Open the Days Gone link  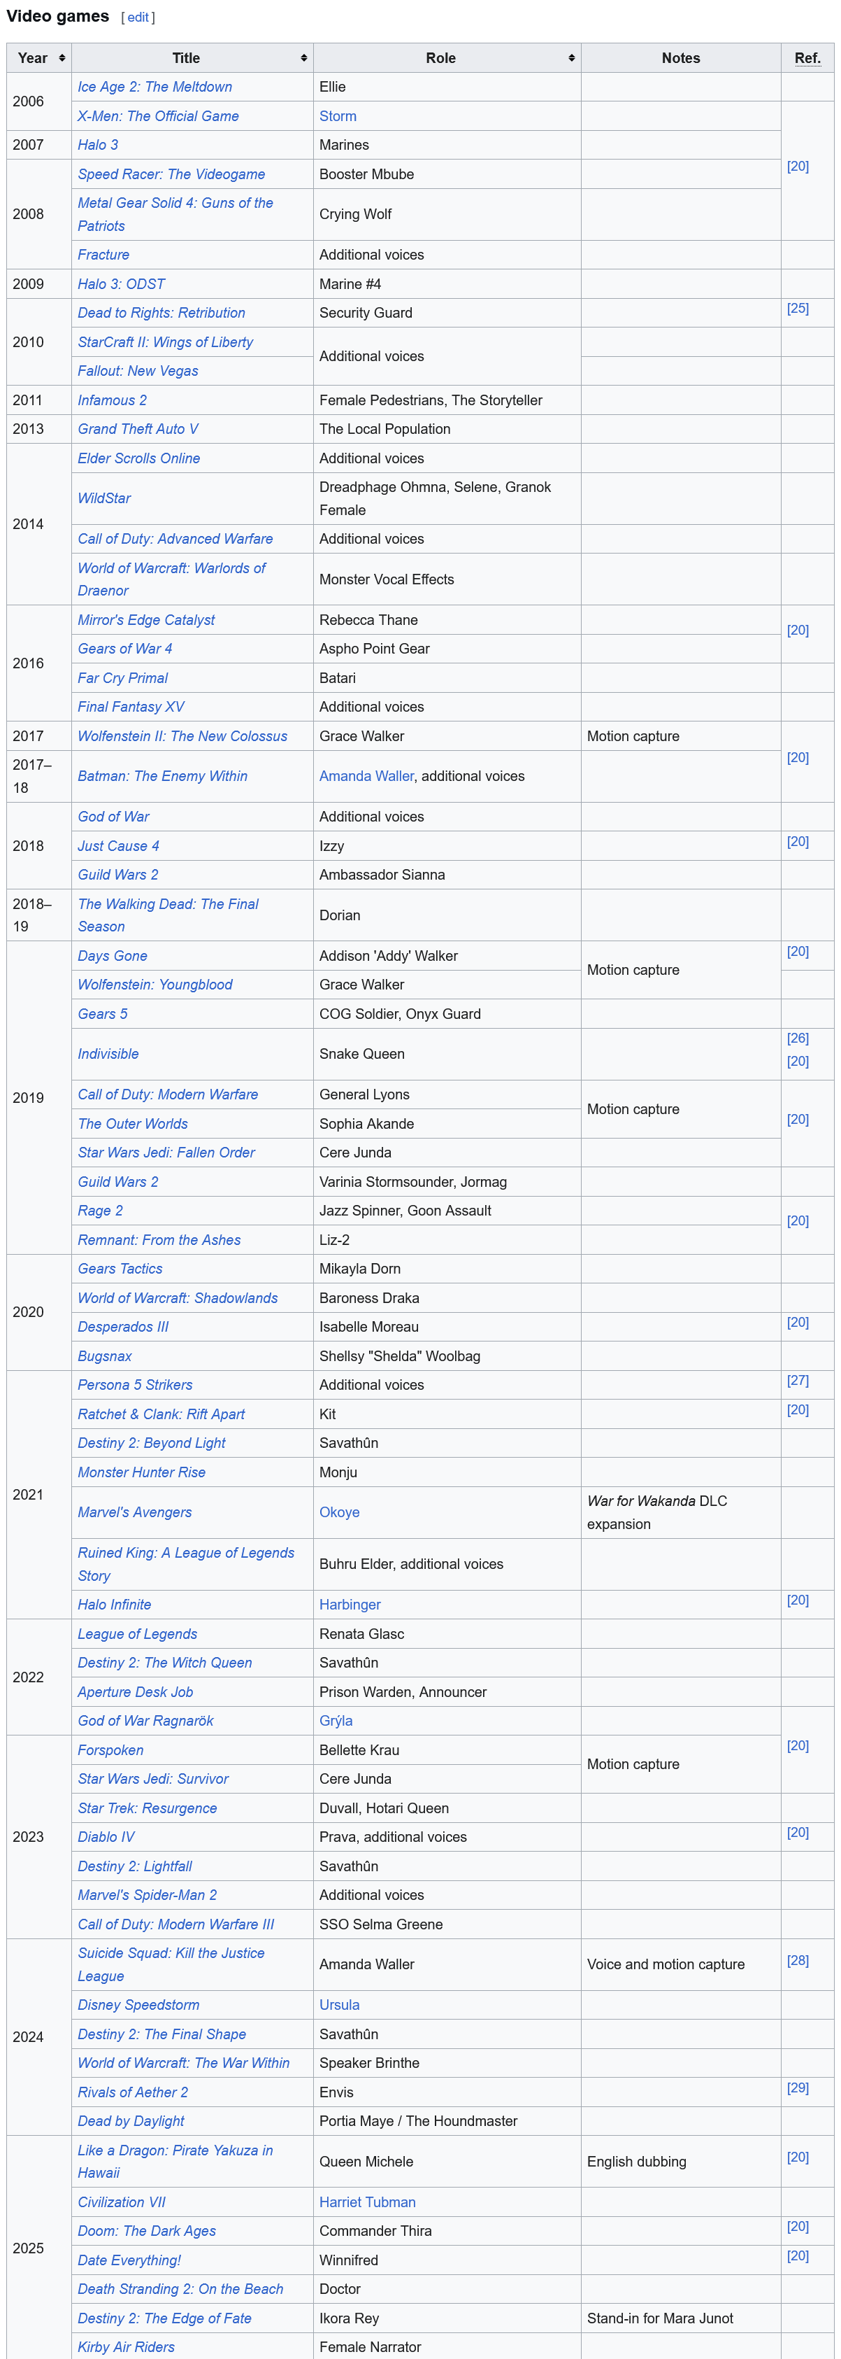click(113, 956)
